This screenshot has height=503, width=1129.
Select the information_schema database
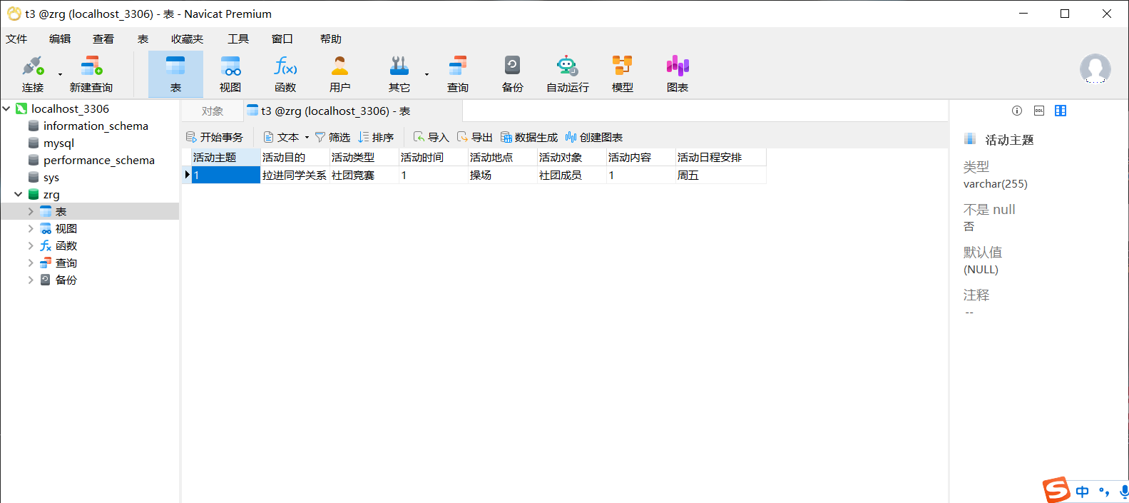coord(96,126)
